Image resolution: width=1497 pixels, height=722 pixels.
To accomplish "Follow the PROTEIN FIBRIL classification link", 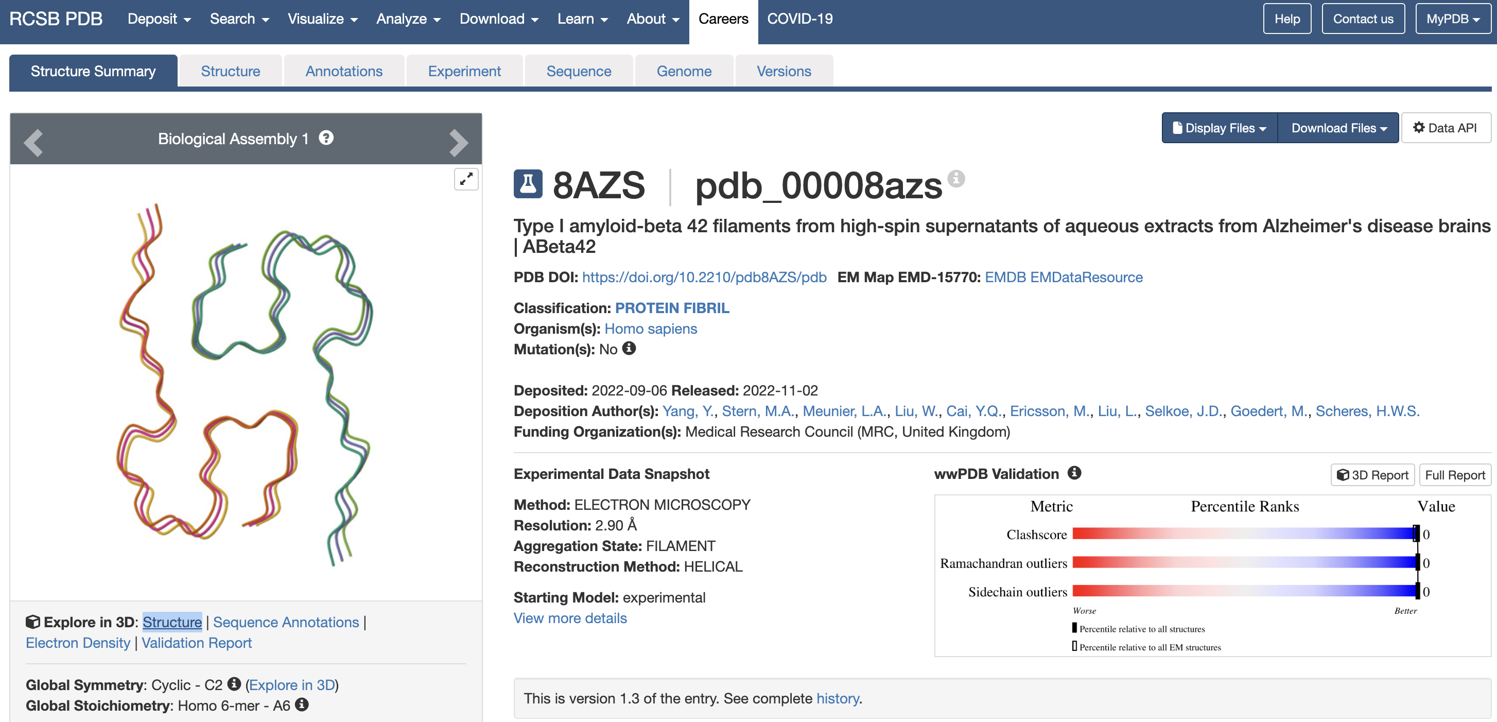I will coord(672,307).
